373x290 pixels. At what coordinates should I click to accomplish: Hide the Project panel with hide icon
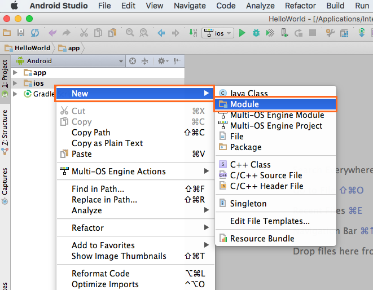177,61
